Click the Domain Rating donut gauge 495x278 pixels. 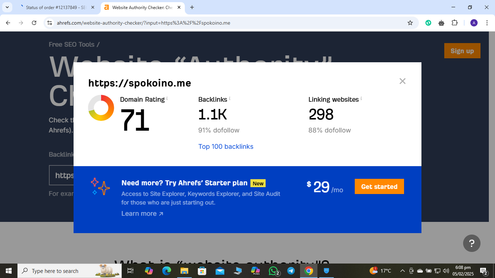pyautogui.click(x=101, y=108)
